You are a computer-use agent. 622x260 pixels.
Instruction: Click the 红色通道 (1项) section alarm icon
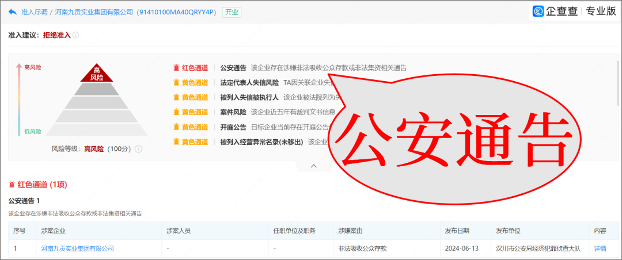coord(12,184)
